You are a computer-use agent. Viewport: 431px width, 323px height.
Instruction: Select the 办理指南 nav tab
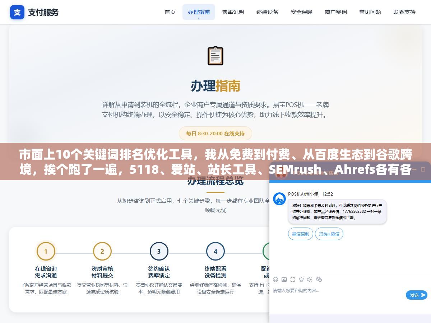pyautogui.click(x=199, y=12)
